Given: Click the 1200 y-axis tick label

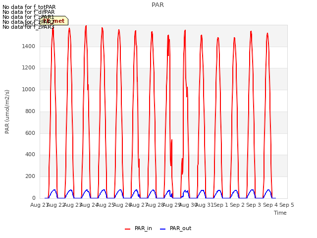Looking at the screenshot, I should tap(29, 67).
